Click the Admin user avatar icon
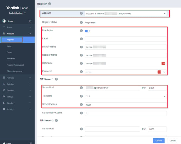 click(4, 21)
